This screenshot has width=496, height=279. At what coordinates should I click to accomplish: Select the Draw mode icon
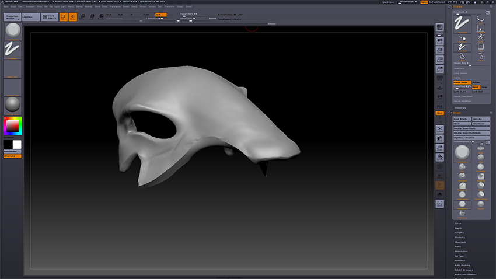[73, 17]
